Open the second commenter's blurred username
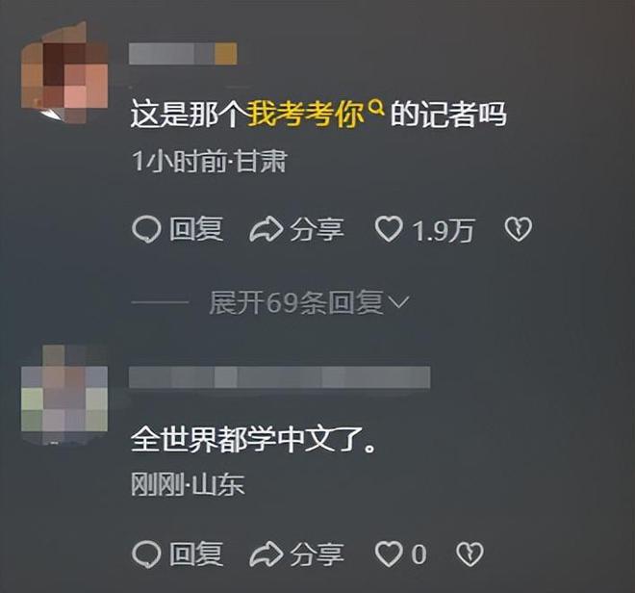Viewport: 635px width, 593px height. click(279, 377)
